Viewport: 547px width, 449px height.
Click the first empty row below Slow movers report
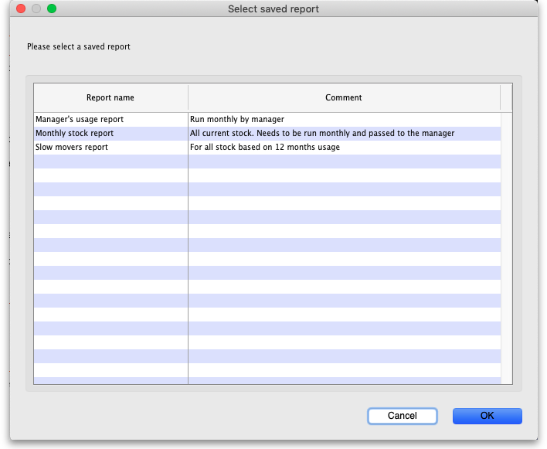(267, 162)
